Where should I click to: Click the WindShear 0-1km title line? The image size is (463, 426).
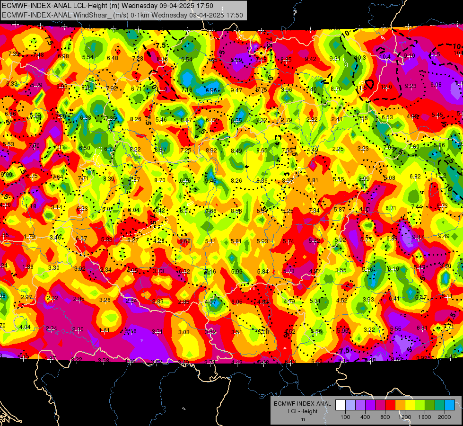coord(122,15)
